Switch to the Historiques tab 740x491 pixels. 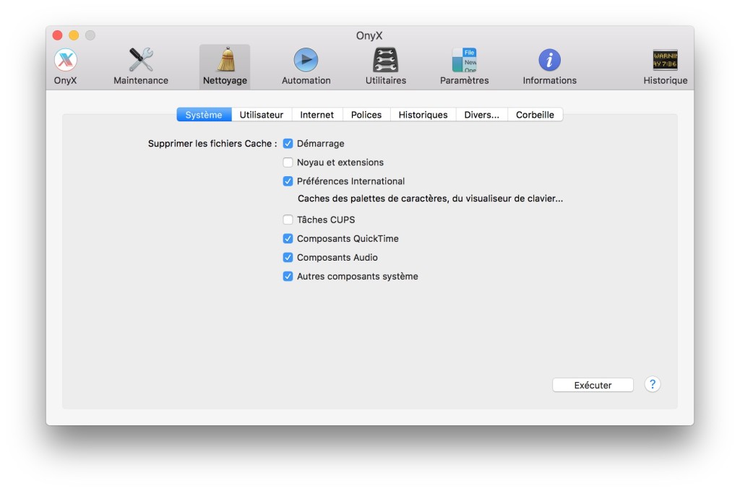423,115
